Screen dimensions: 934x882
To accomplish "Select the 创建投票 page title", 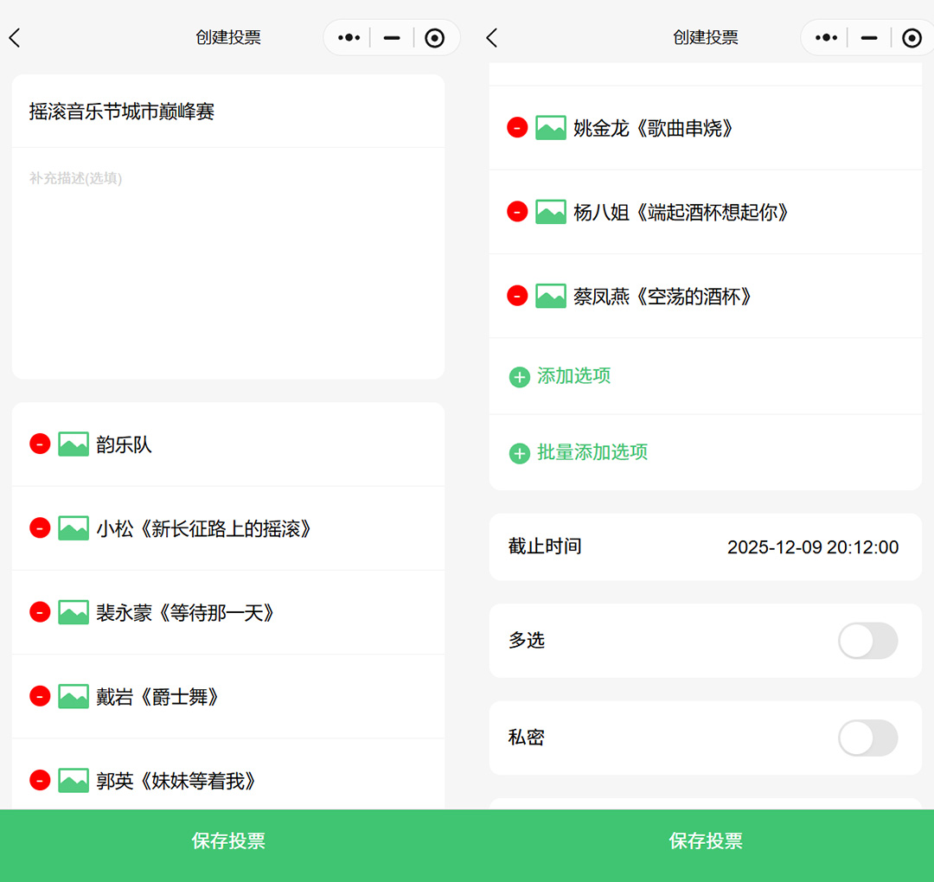I will click(228, 37).
